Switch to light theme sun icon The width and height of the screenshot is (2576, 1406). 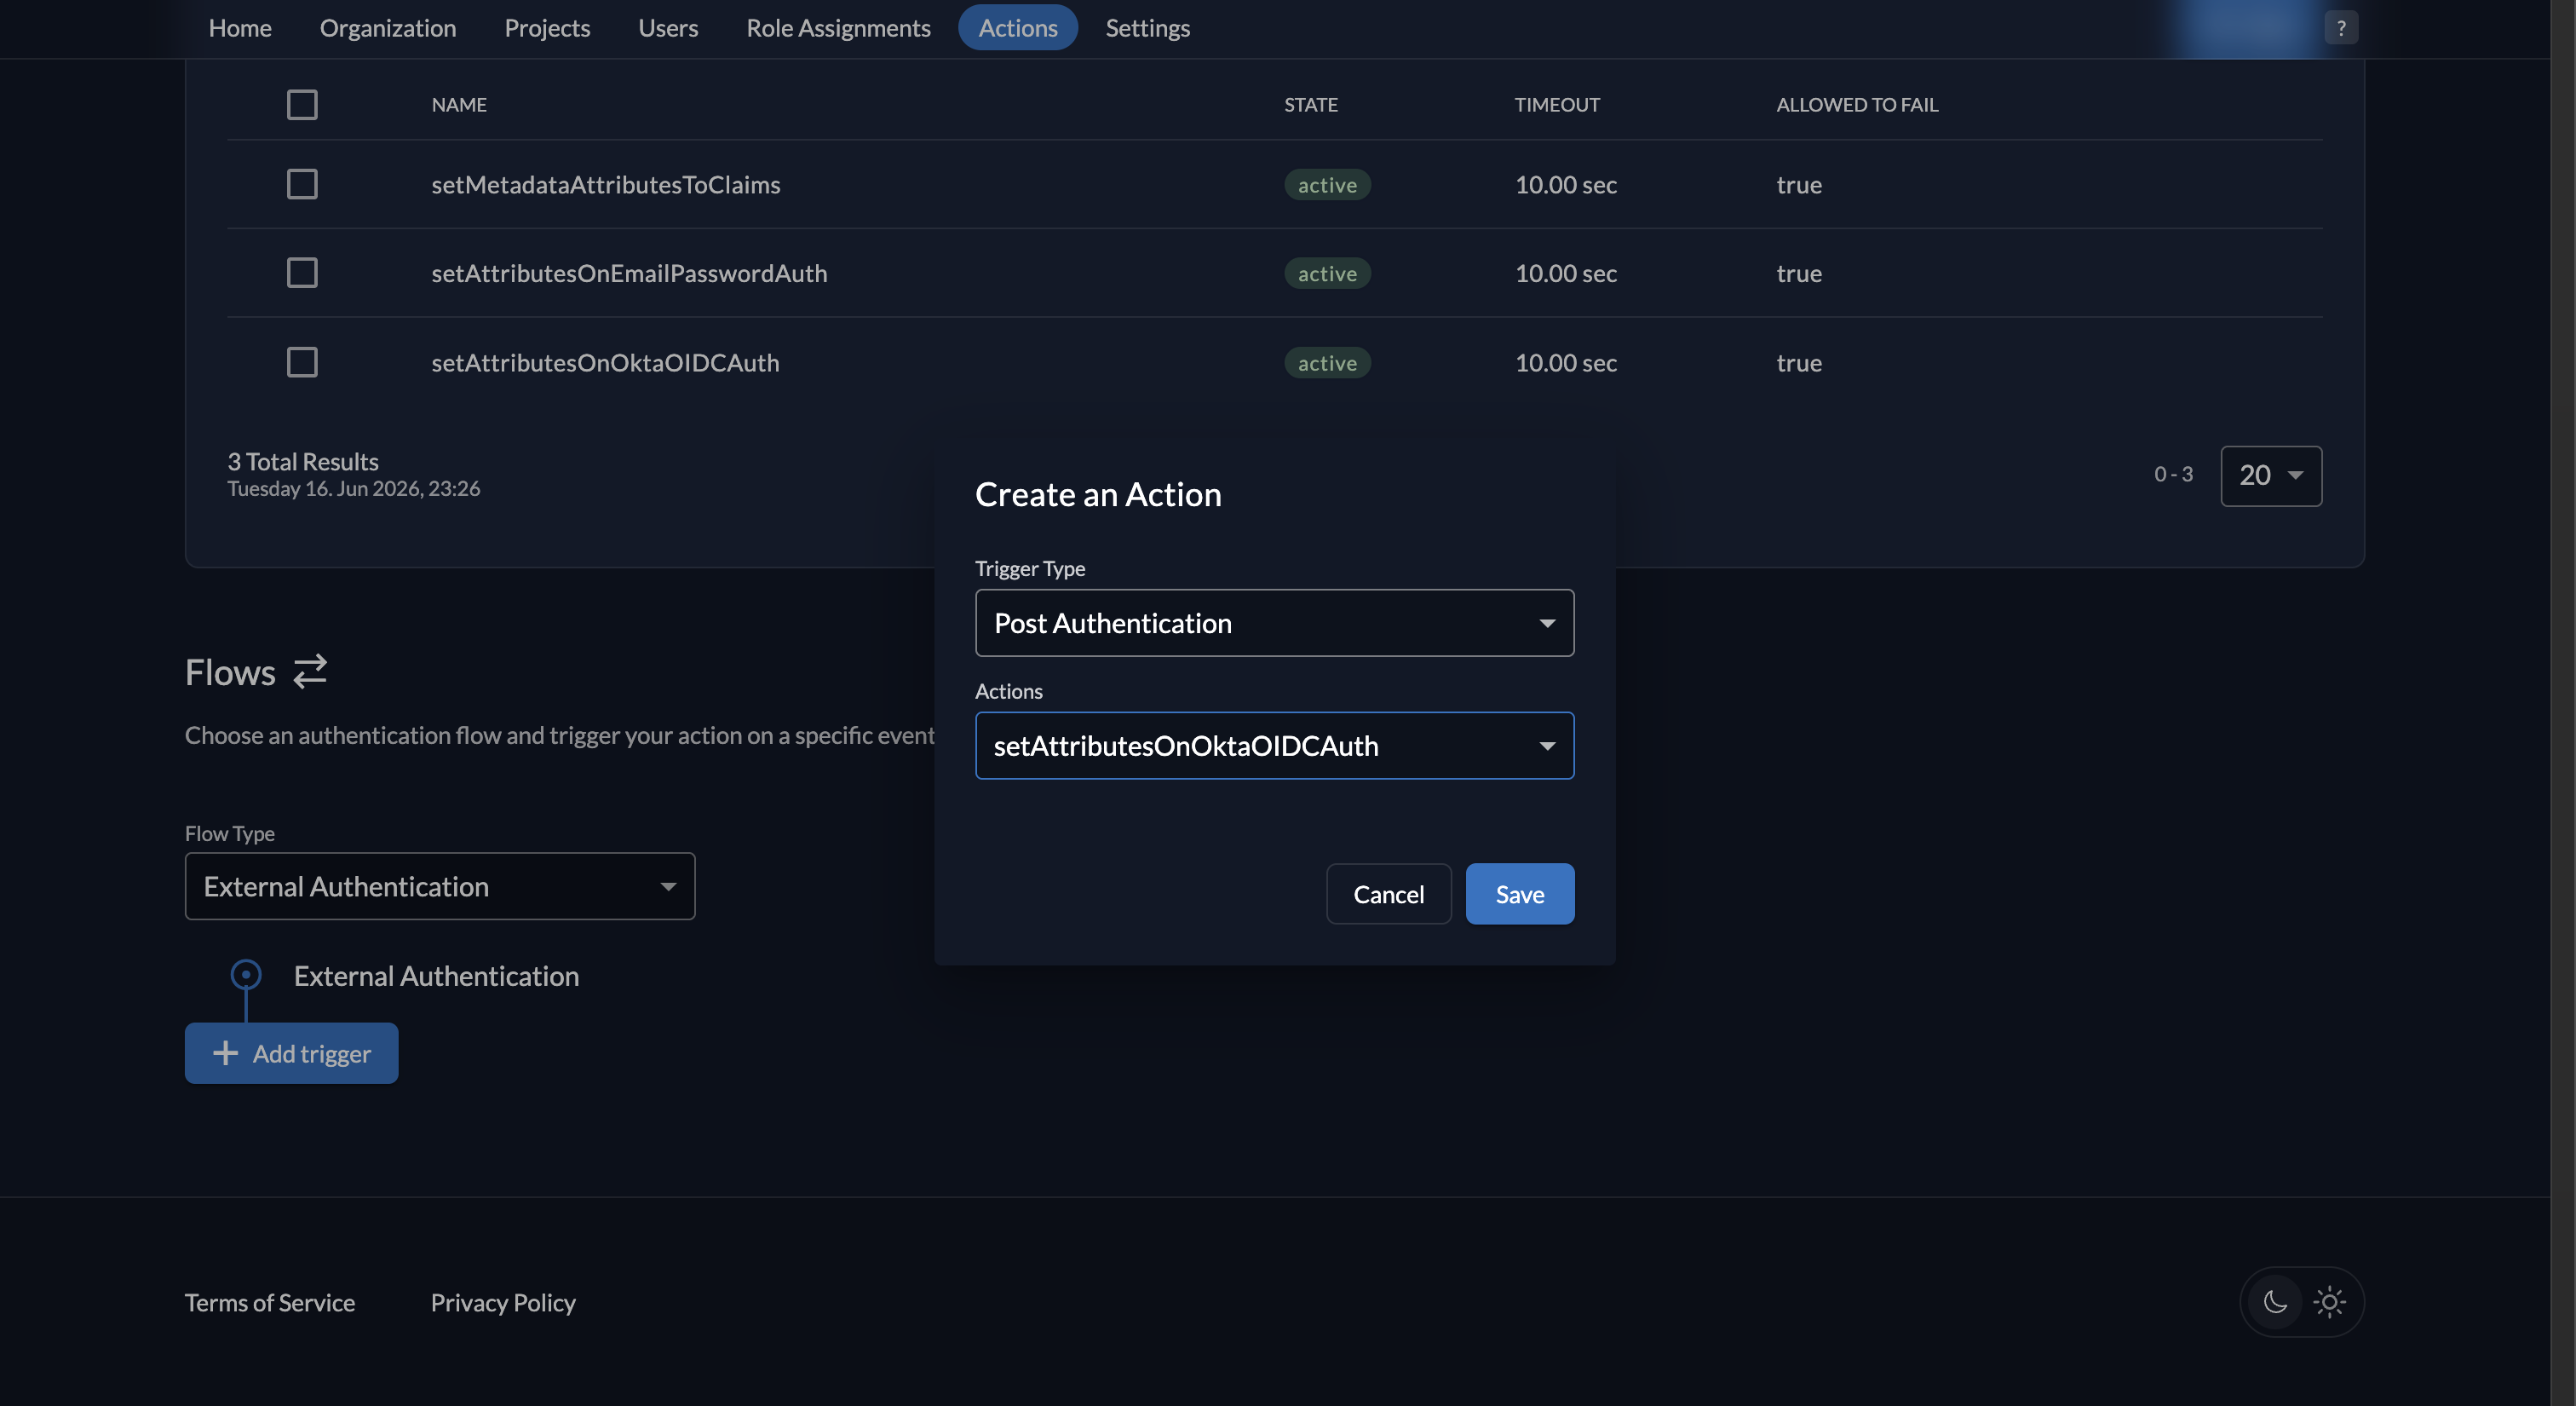click(2329, 1301)
